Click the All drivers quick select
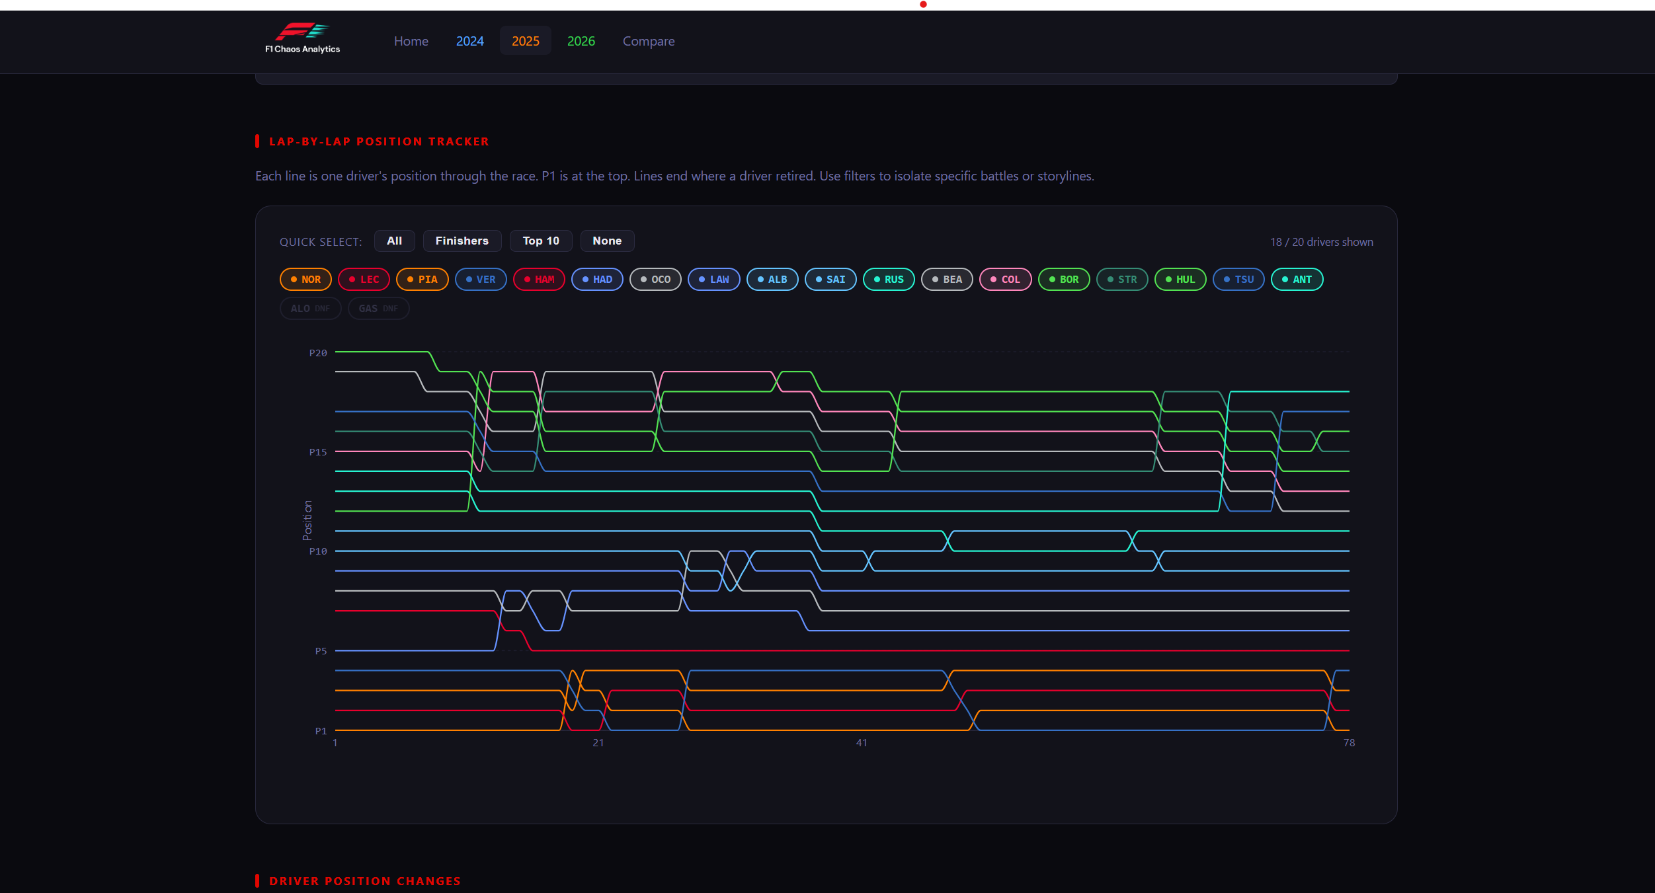 click(x=394, y=241)
